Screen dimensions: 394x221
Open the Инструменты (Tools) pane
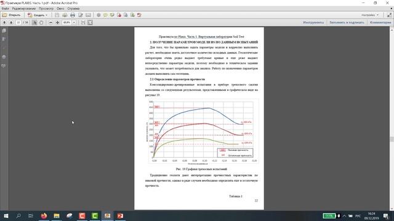[x=313, y=23]
